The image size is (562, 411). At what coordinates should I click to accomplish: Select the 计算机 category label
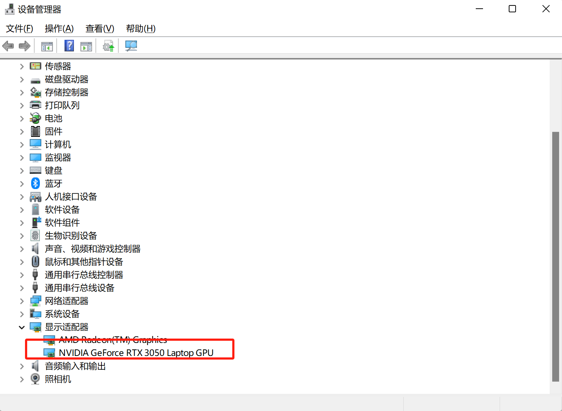58,144
